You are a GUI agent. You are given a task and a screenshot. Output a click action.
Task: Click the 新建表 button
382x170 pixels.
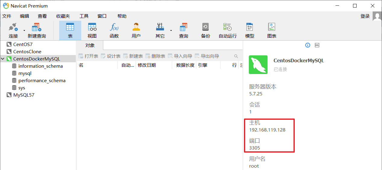pyautogui.click(x=133, y=56)
